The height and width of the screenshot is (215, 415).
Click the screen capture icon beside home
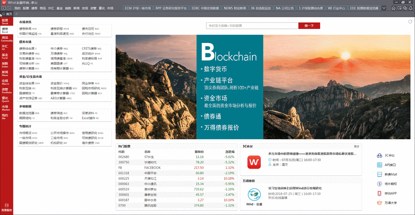pos(400,8)
